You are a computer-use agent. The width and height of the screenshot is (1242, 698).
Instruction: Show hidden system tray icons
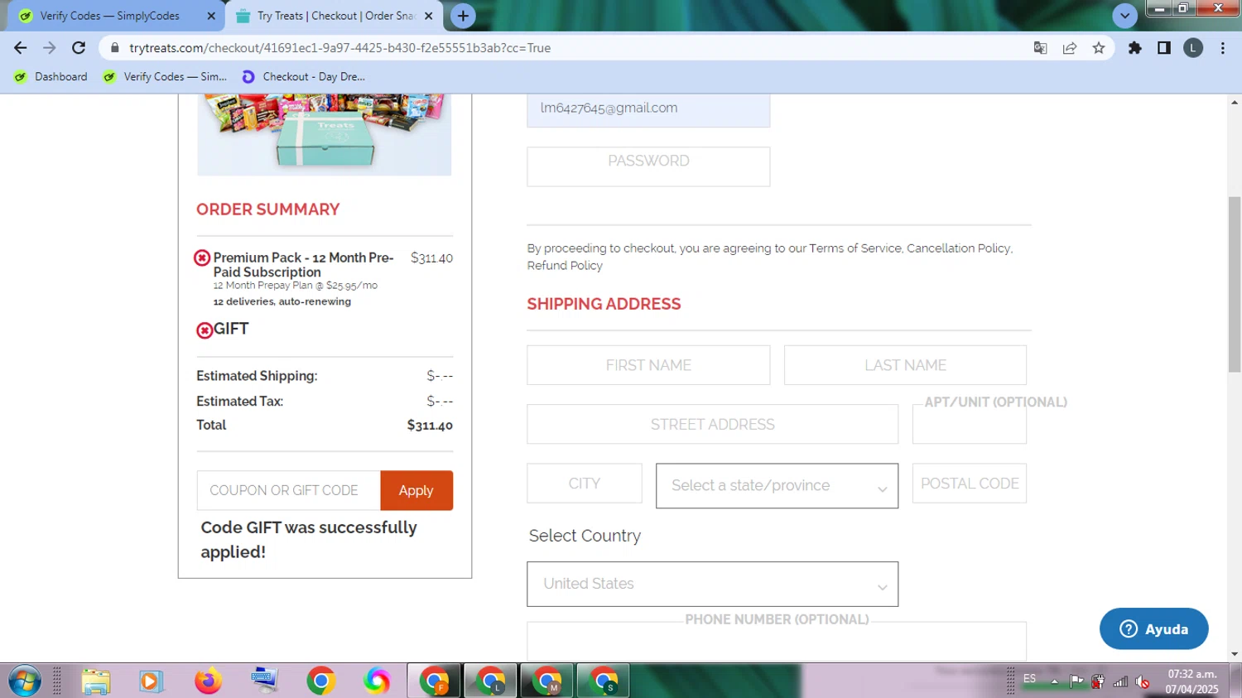[1054, 681]
